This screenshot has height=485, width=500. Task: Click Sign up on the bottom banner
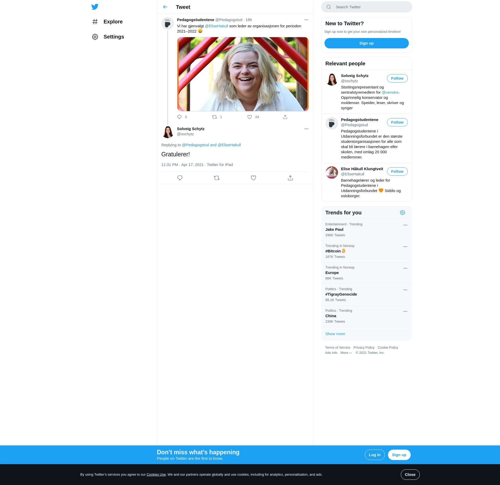[x=399, y=455]
